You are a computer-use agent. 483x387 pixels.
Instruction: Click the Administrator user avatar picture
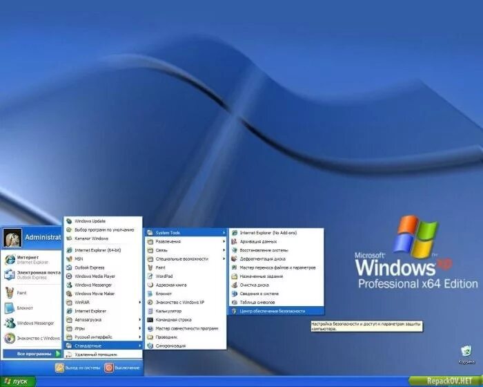click(12, 238)
